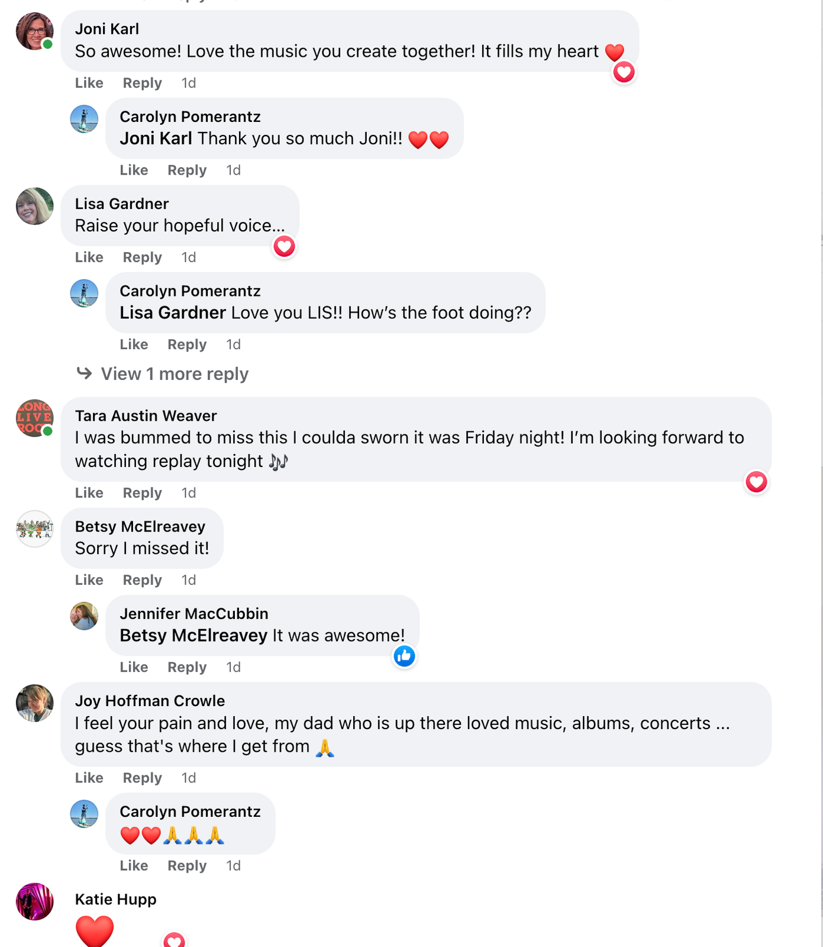Image resolution: width=823 pixels, height=947 pixels.
Task: Click heart reaction on Tara Austin Weaver's comment
Action: 756,482
